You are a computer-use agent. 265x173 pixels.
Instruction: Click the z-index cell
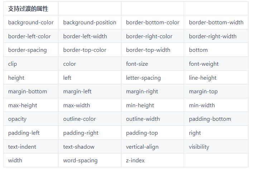pos(135,160)
